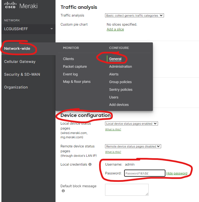Click the info icon beside Local credentials
The image size is (199, 202).
point(90,164)
